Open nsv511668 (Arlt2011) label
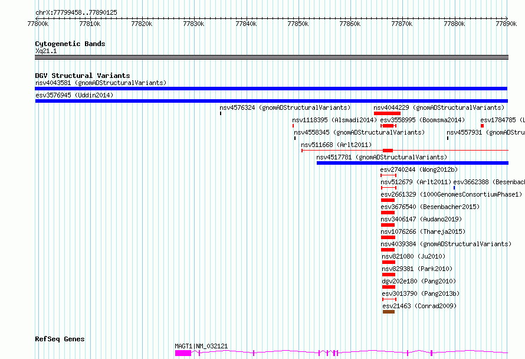The width and height of the screenshot is (525, 359). click(x=336, y=145)
